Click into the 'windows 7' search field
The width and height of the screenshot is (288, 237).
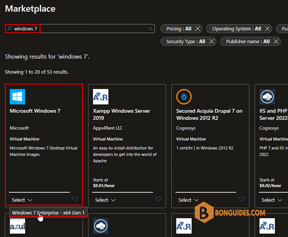80,29
